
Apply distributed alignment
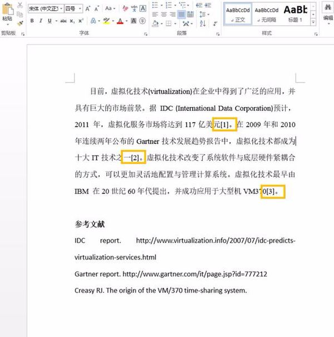tap(190, 15)
